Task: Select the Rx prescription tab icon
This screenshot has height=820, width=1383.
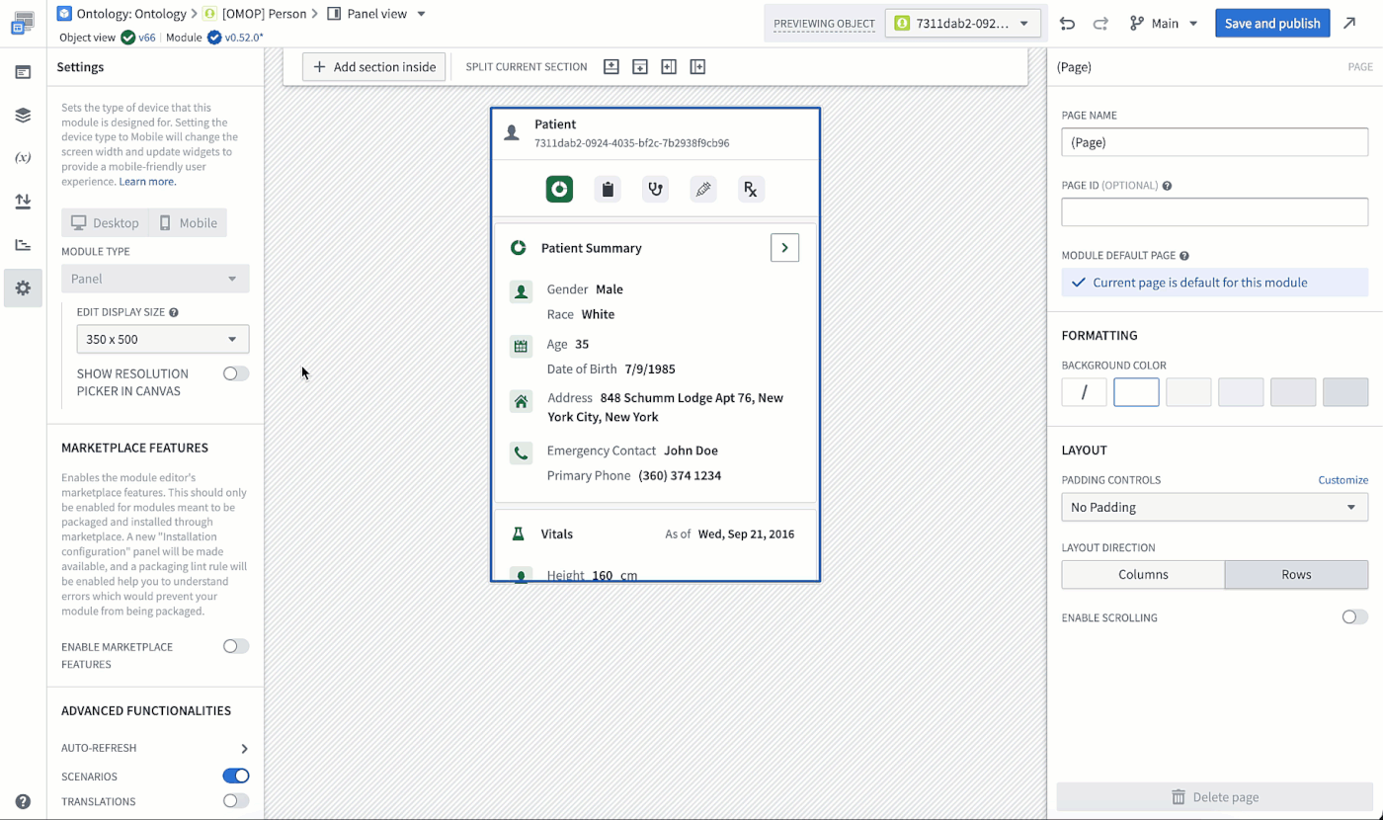Action: point(751,189)
